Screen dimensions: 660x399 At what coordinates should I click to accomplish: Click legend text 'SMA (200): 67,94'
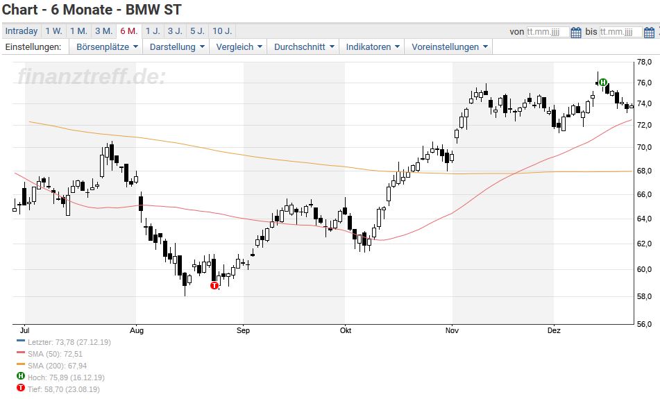pos(57,366)
